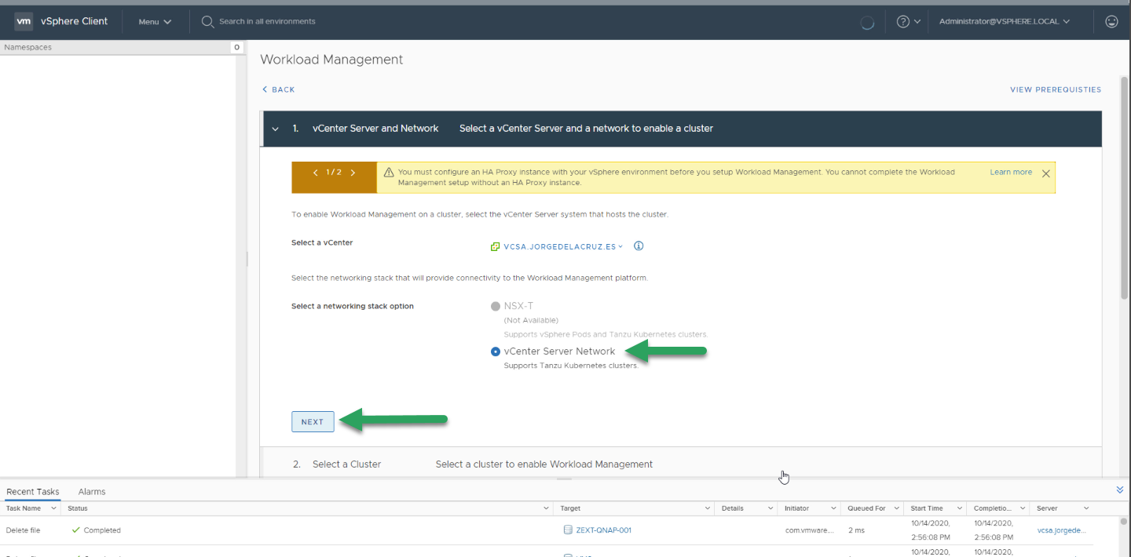
Task: Click the search magnifier icon
Action: (x=208, y=21)
